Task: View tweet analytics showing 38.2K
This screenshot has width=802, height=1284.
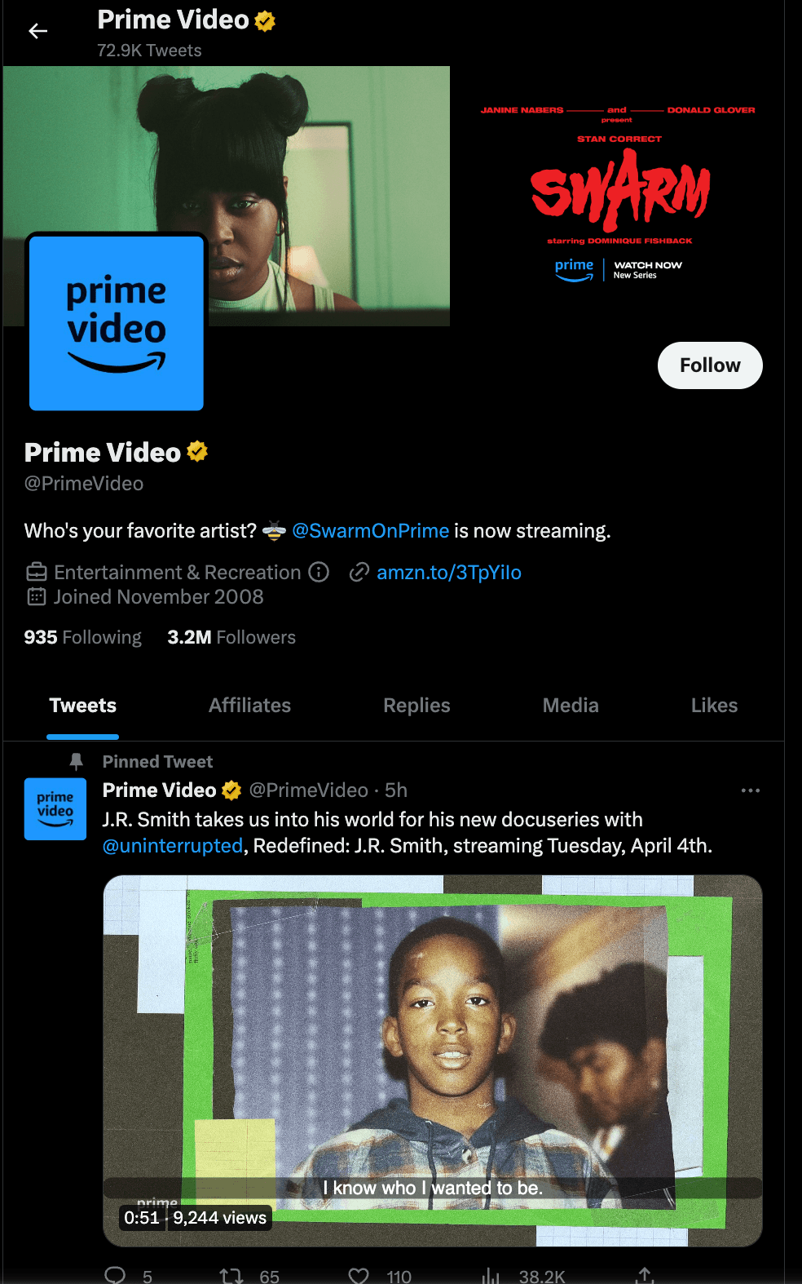Action: [491, 1275]
